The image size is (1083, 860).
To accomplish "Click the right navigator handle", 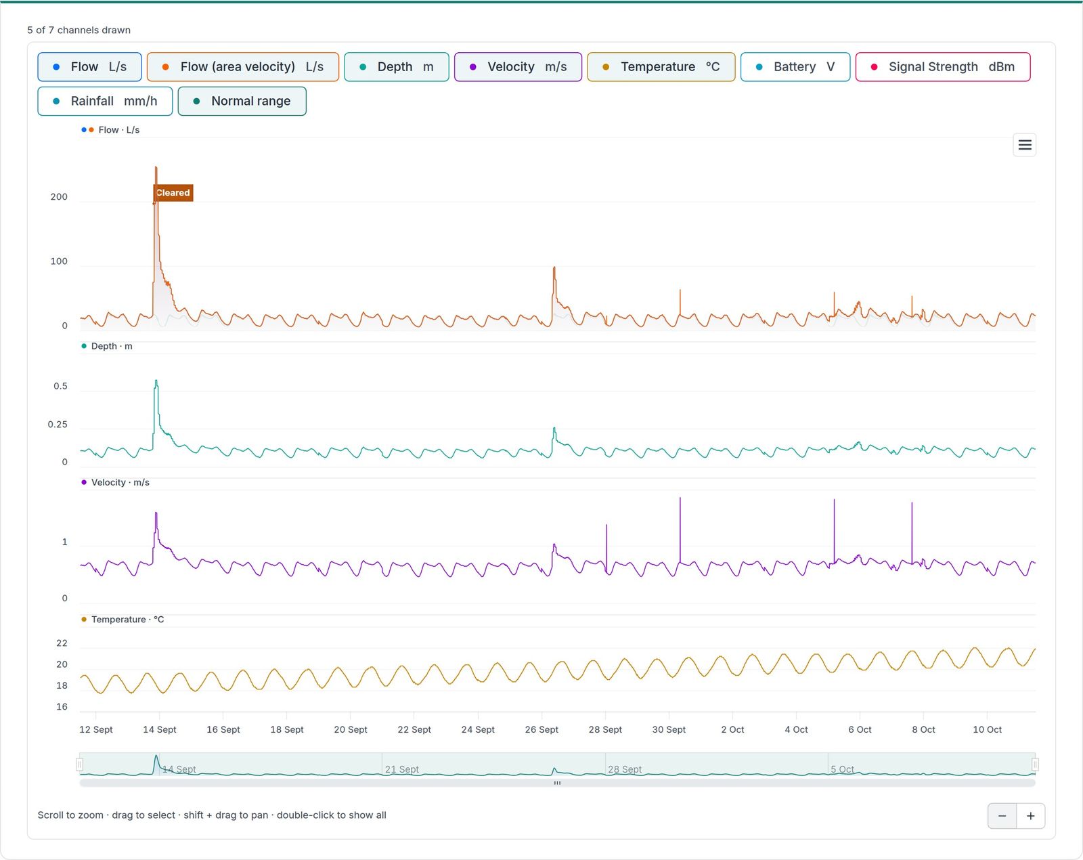I will tap(1035, 765).
